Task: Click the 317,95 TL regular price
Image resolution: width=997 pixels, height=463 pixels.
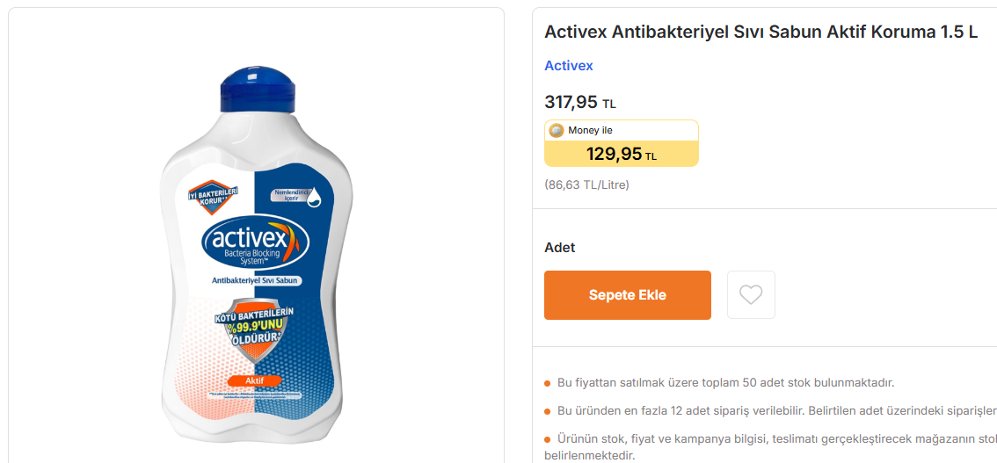Action: [x=580, y=102]
